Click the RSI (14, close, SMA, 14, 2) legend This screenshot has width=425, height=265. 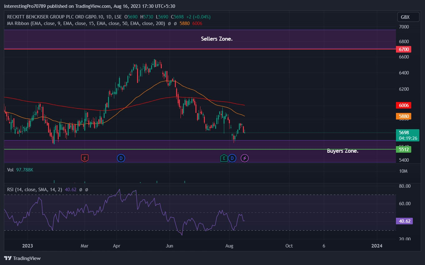coord(35,189)
